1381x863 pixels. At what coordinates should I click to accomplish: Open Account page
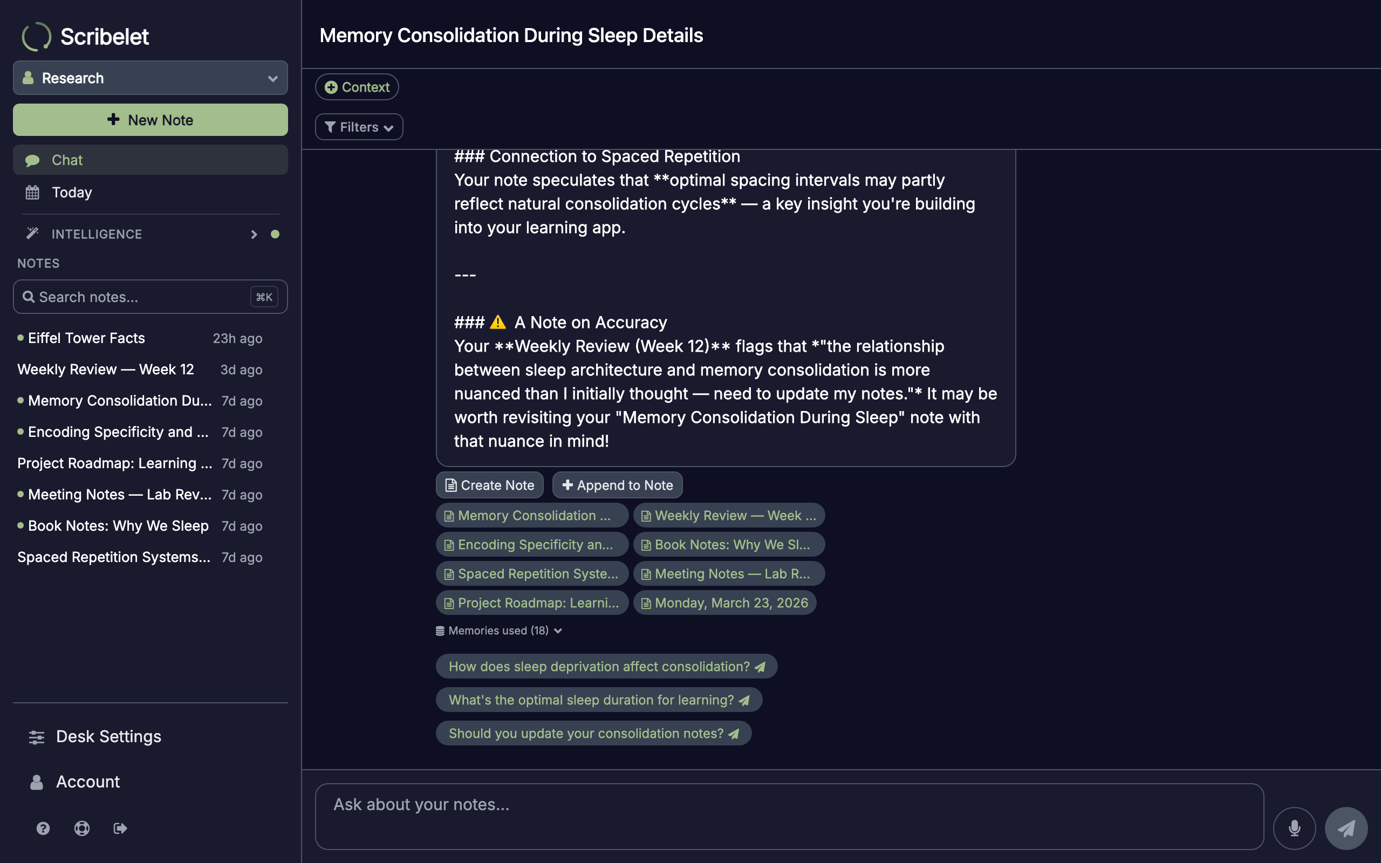coord(150,782)
